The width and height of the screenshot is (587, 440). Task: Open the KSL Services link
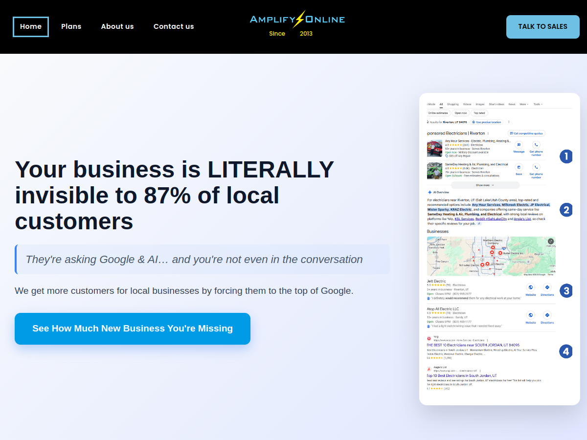point(464,219)
